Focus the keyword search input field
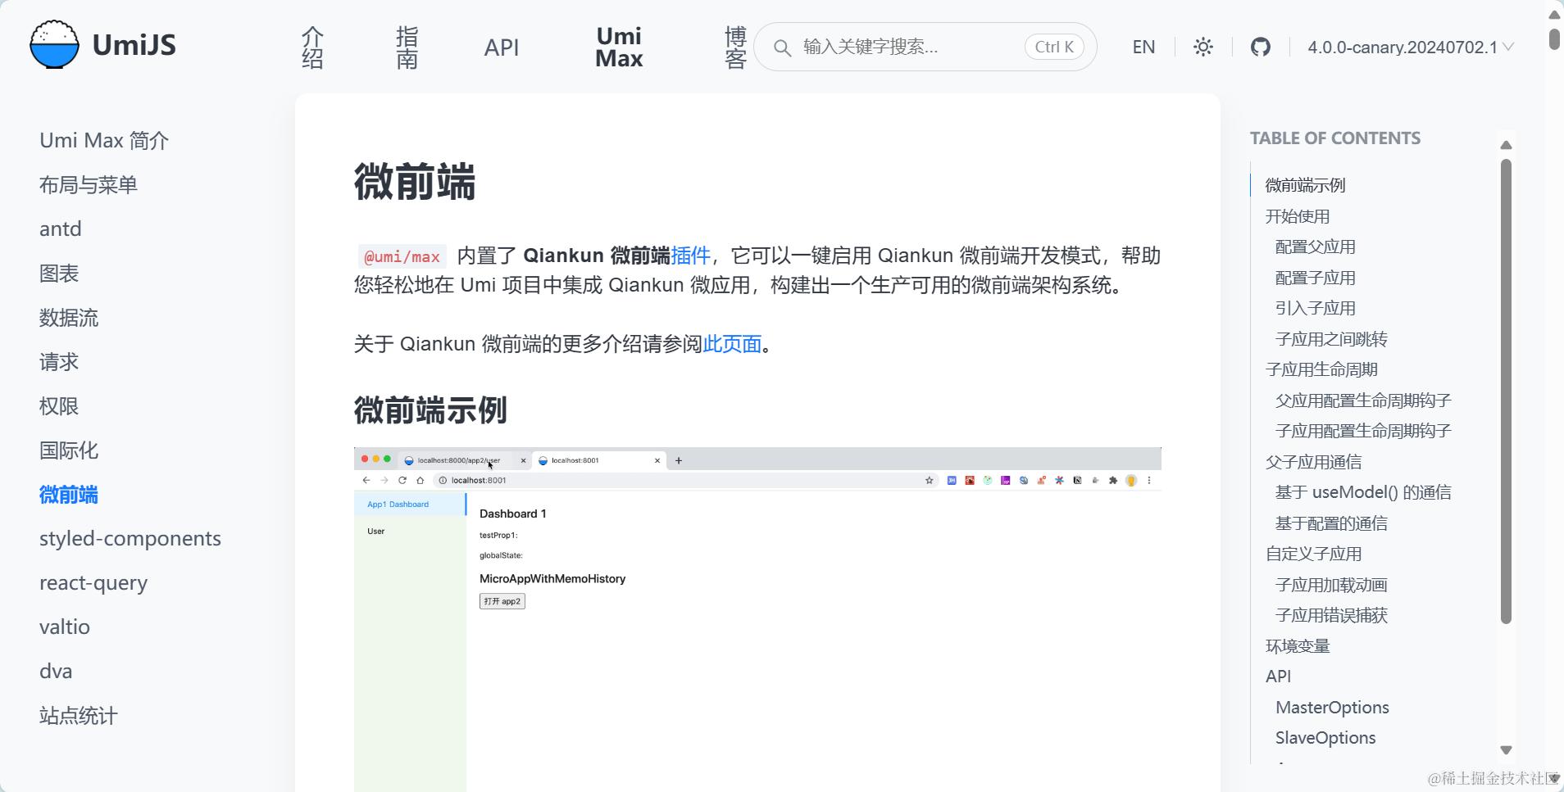This screenshot has width=1564, height=792. coord(925,47)
